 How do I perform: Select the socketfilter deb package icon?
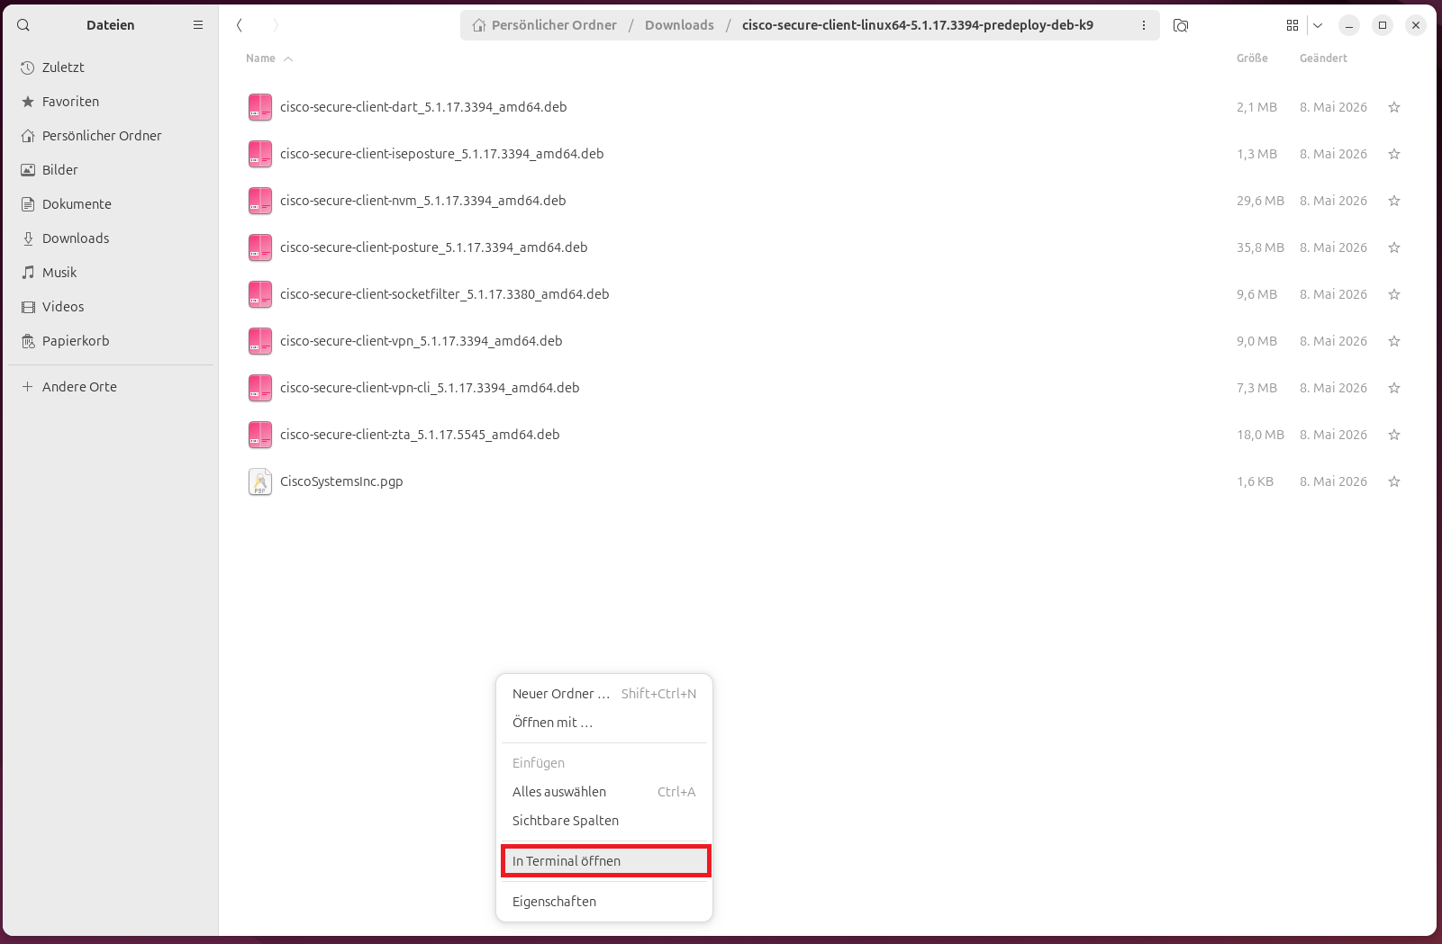260,294
